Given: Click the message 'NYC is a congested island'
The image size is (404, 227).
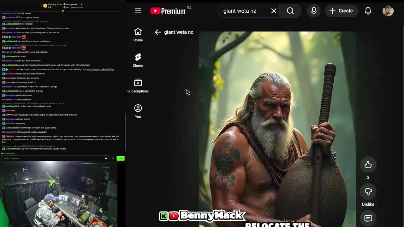Looking at the screenshot, I should [27, 17].
